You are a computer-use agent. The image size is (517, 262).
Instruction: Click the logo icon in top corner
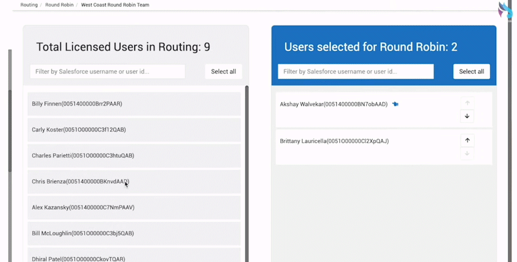click(506, 10)
